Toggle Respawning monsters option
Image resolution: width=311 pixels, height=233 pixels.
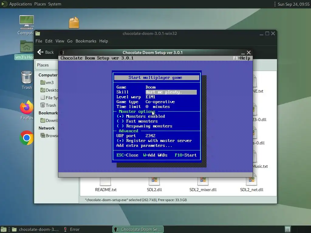144,126
